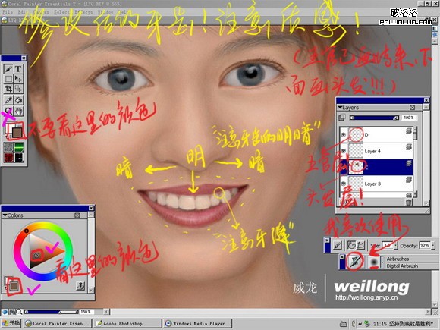Collapse the Layers palette triangle
The height and width of the screenshot is (330, 440).
tap(340, 108)
